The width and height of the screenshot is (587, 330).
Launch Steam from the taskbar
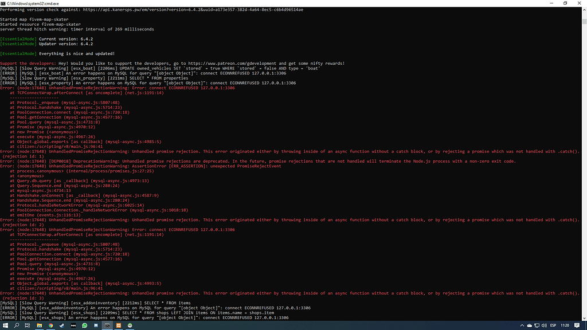pos(62,325)
